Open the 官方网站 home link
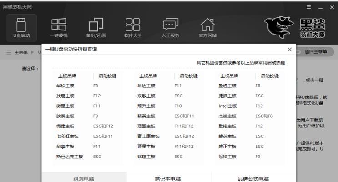The width and height of the screenshot is (338, 182). (x=207, y=28)
